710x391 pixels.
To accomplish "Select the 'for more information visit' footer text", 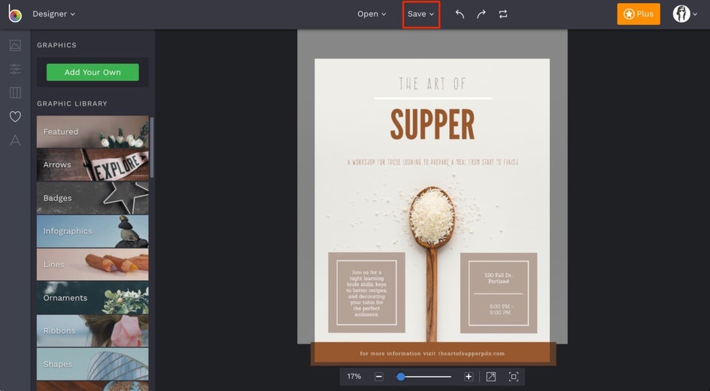I will 432,353.
